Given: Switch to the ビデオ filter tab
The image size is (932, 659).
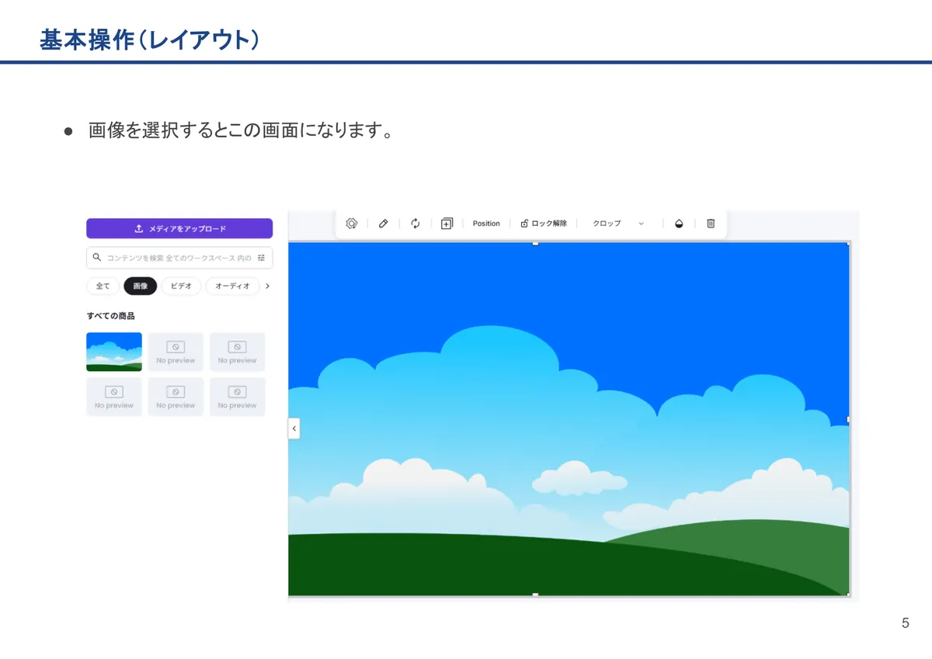Looking at the screenshot, I should (181, 286).
